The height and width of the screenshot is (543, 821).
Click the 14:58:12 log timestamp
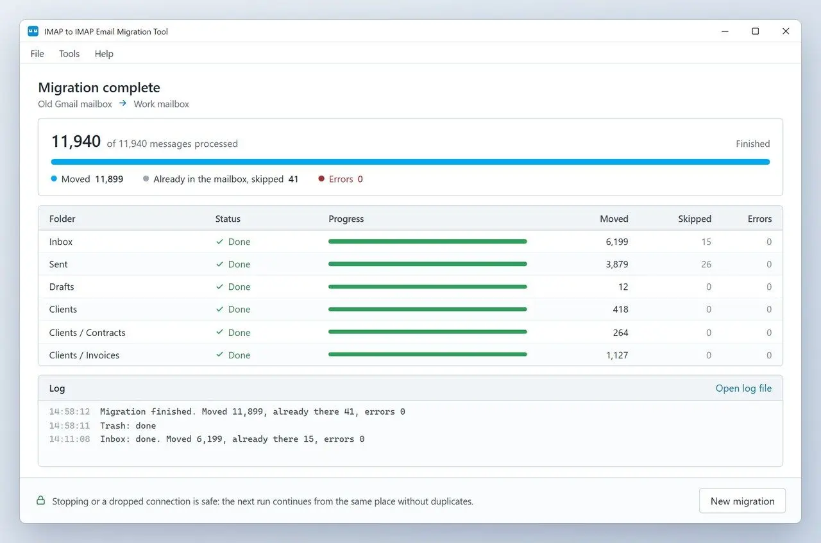click(x=69, y=412)
